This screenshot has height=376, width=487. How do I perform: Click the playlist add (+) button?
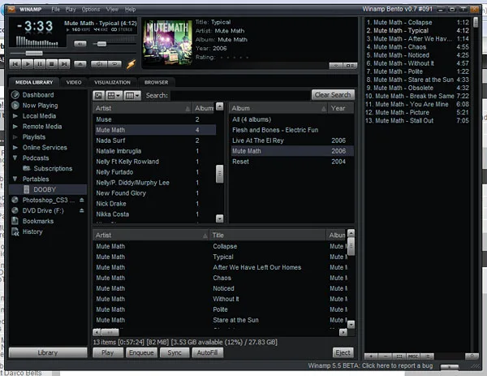[372, 357]
